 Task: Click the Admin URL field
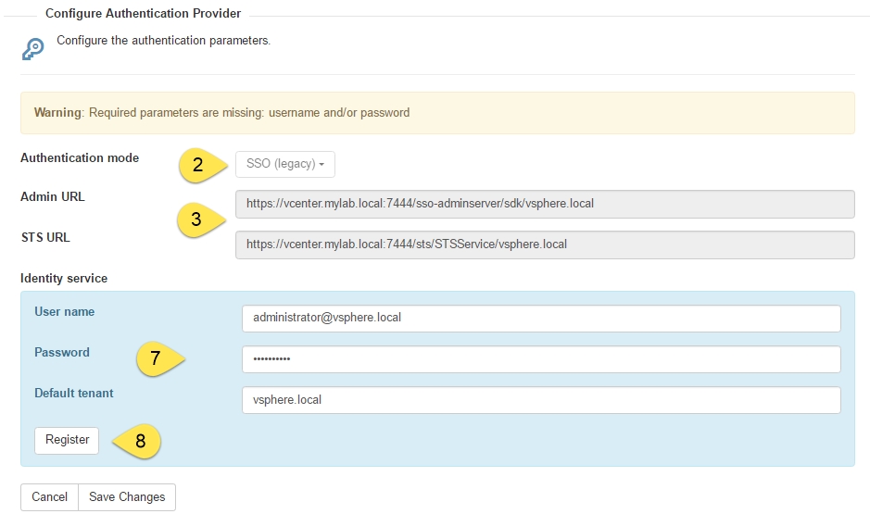tap(545, 204)
